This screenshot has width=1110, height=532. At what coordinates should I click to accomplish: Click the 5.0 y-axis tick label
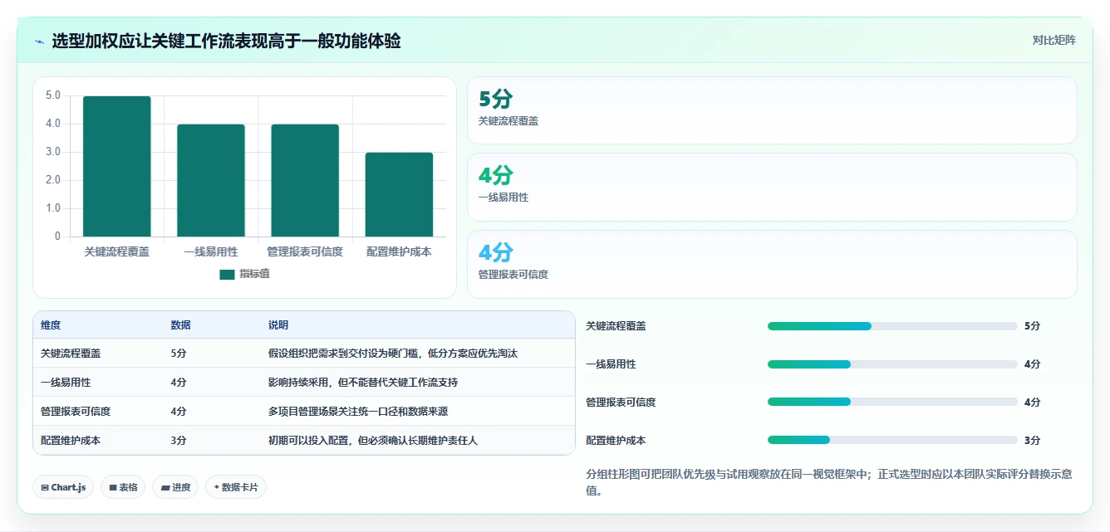click(x=52, y=95)
